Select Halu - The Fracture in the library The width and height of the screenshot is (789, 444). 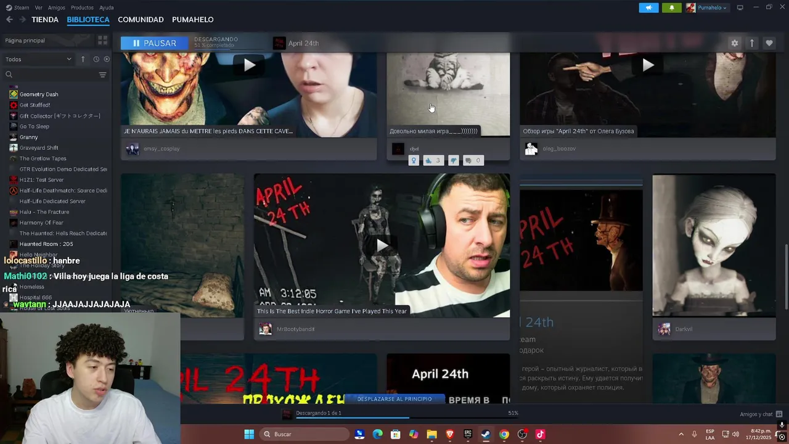pos(44,212)
